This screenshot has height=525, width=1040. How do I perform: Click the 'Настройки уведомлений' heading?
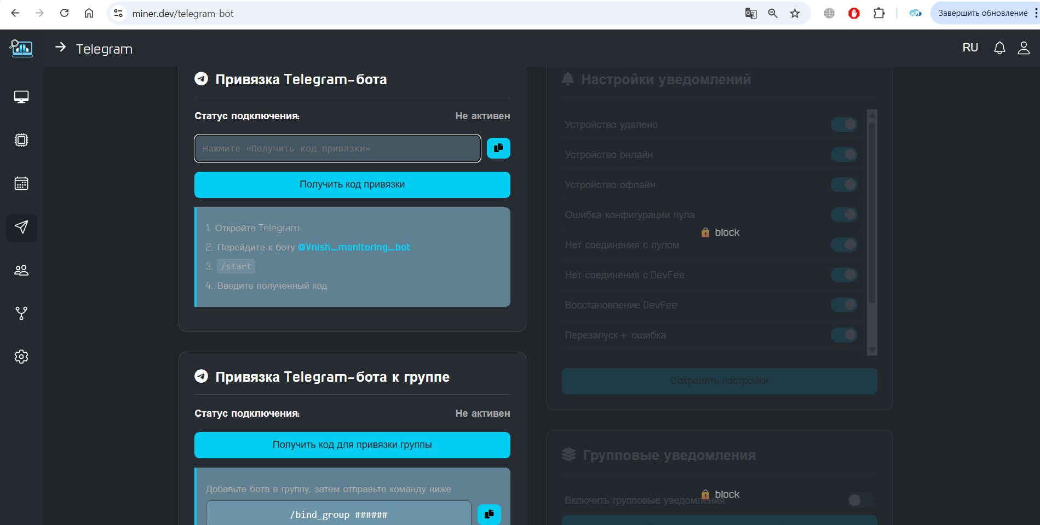pos(666,80)
